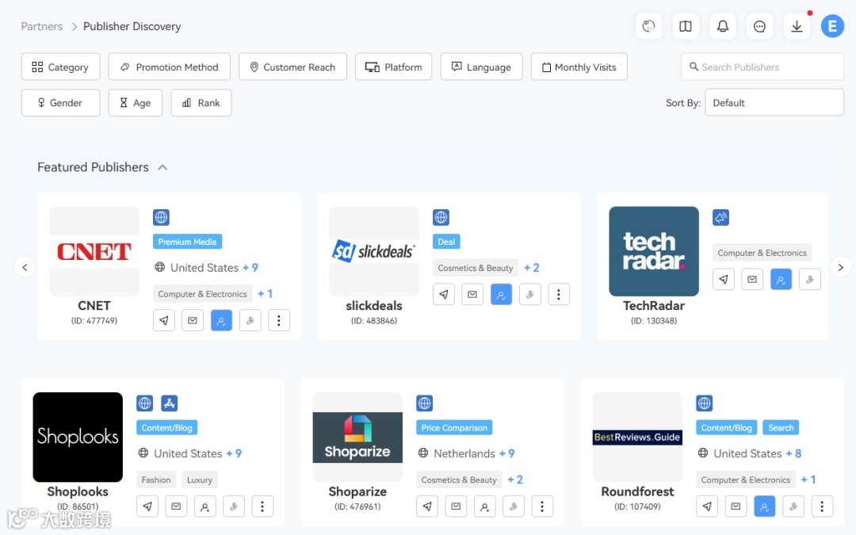Click the send icon on TechRadar card
This screenshot has width=856, height=535.
pos(724,279)
